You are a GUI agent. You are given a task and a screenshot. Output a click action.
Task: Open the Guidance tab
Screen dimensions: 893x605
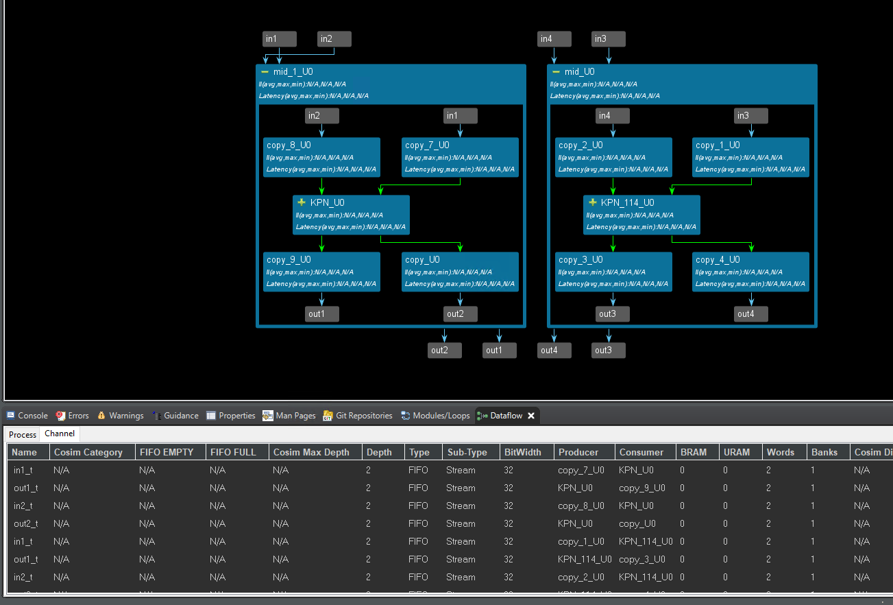tap(175, 416)
